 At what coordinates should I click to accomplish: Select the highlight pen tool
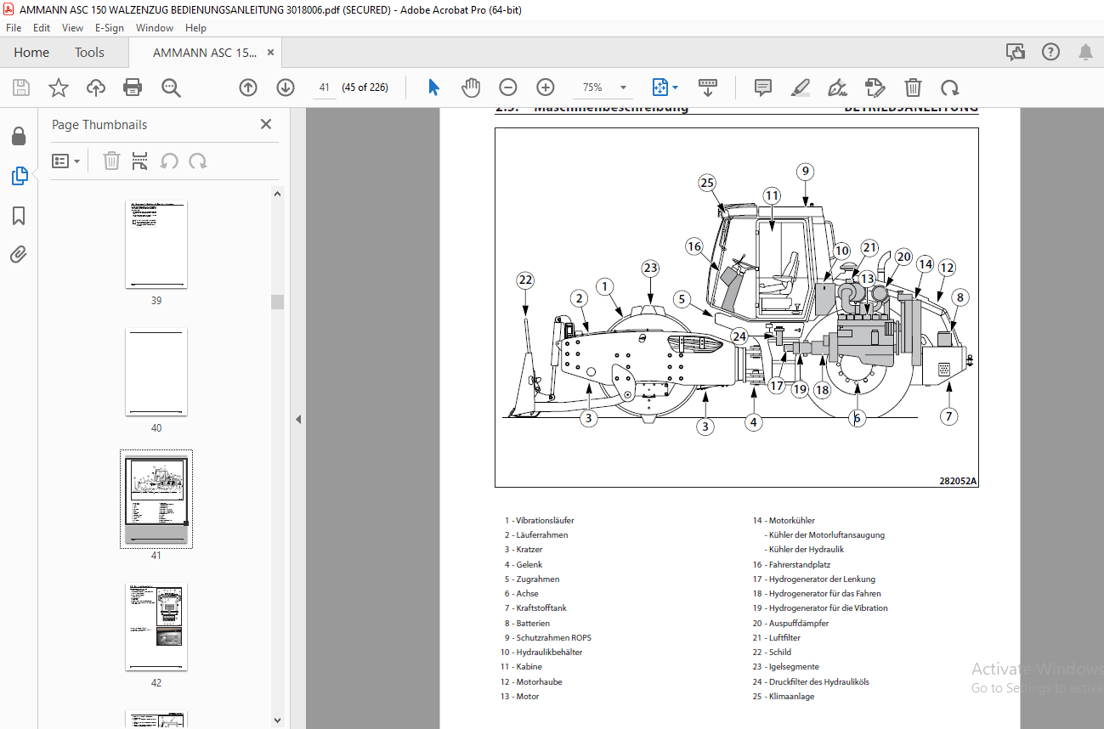tap(800, 88)
